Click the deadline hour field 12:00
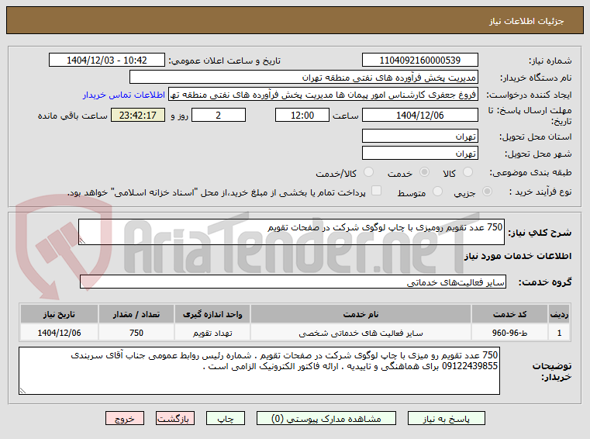590x439 pixels. [302, 116]
